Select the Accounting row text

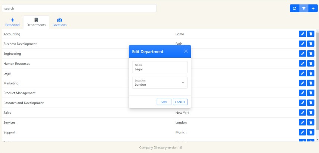[x=12, y=34]
